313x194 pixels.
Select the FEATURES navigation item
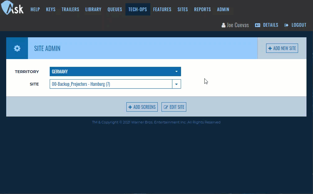pos(162,9)
